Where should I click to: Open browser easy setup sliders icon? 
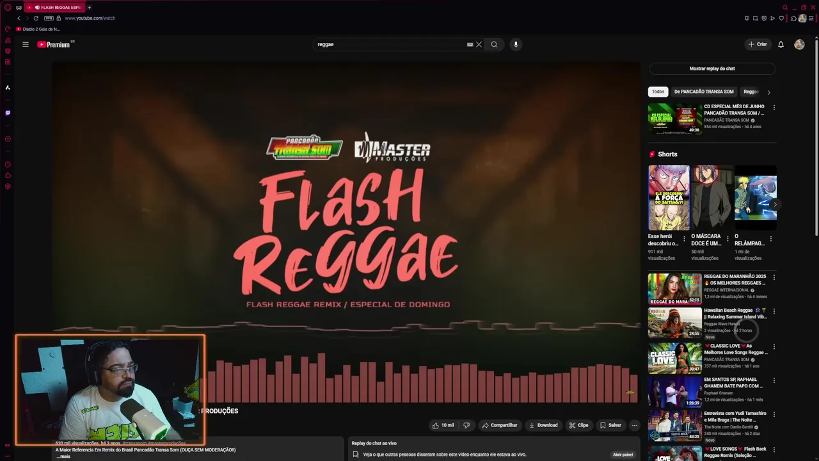click(x=811, y=18)
